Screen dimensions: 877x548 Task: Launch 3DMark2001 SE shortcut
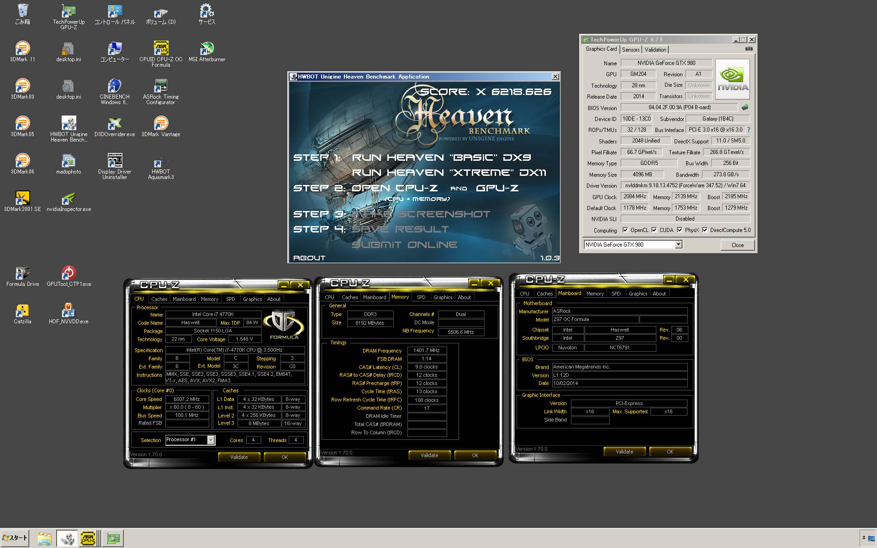22,201
